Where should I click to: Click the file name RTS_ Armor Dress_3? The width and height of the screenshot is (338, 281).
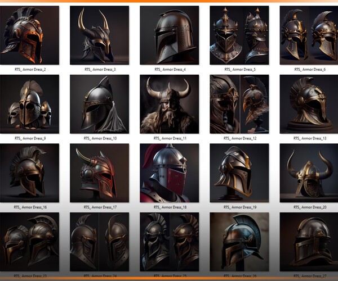[x=100, y=70]
